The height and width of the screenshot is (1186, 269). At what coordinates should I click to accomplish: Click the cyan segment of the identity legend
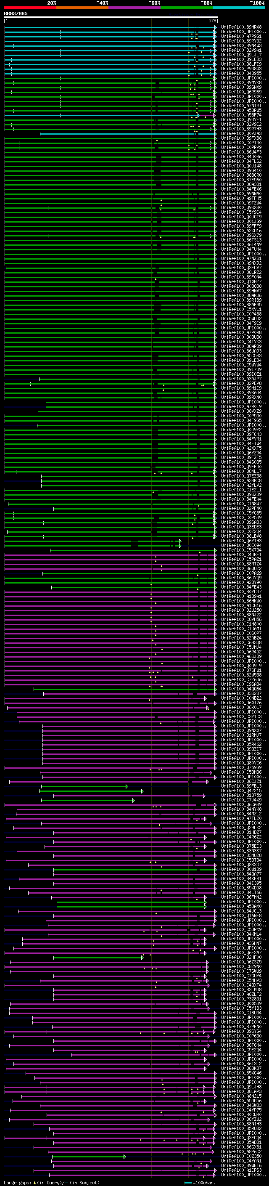239,8
